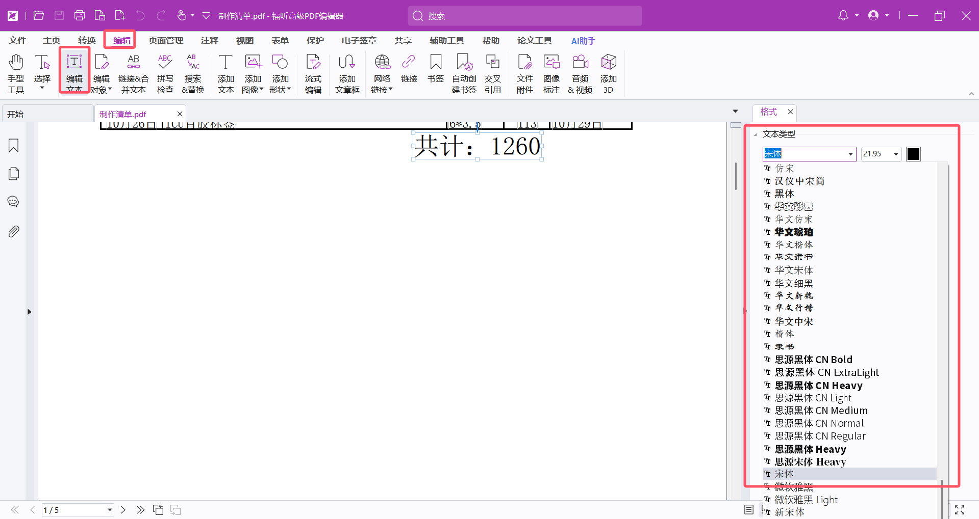Open Search & Replace (搜索&替换) tool
The height and width of the screenshot is (519, 979).
click(x=193, y=74)
